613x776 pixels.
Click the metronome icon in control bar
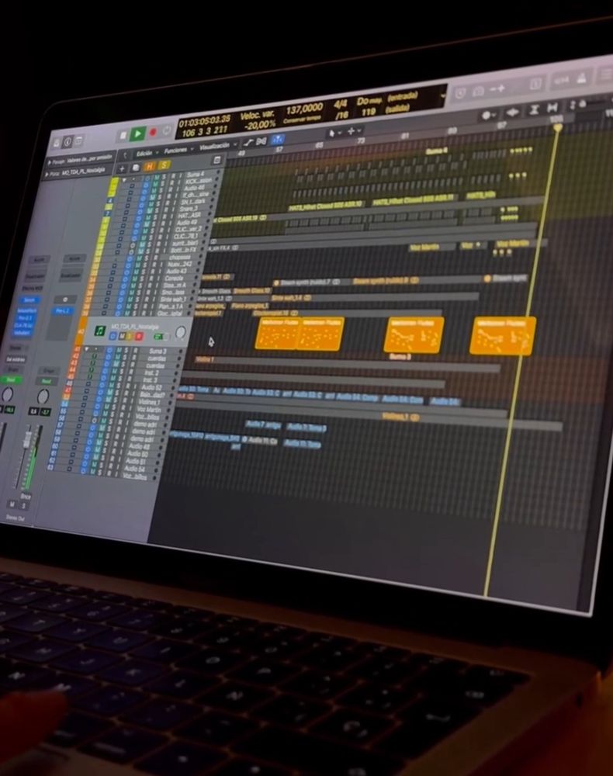582,78
